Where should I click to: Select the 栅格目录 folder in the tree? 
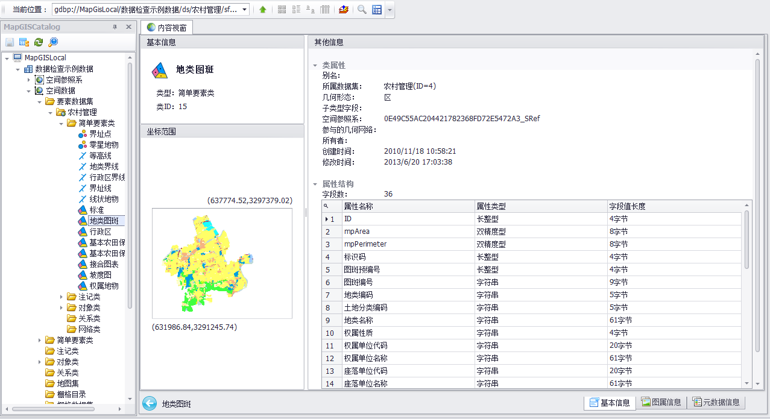pos(66,394)
